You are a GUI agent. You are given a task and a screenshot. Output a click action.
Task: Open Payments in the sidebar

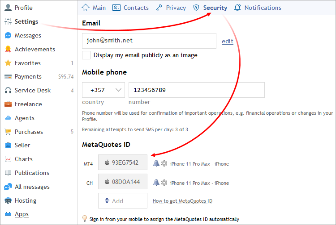(28, 77)
